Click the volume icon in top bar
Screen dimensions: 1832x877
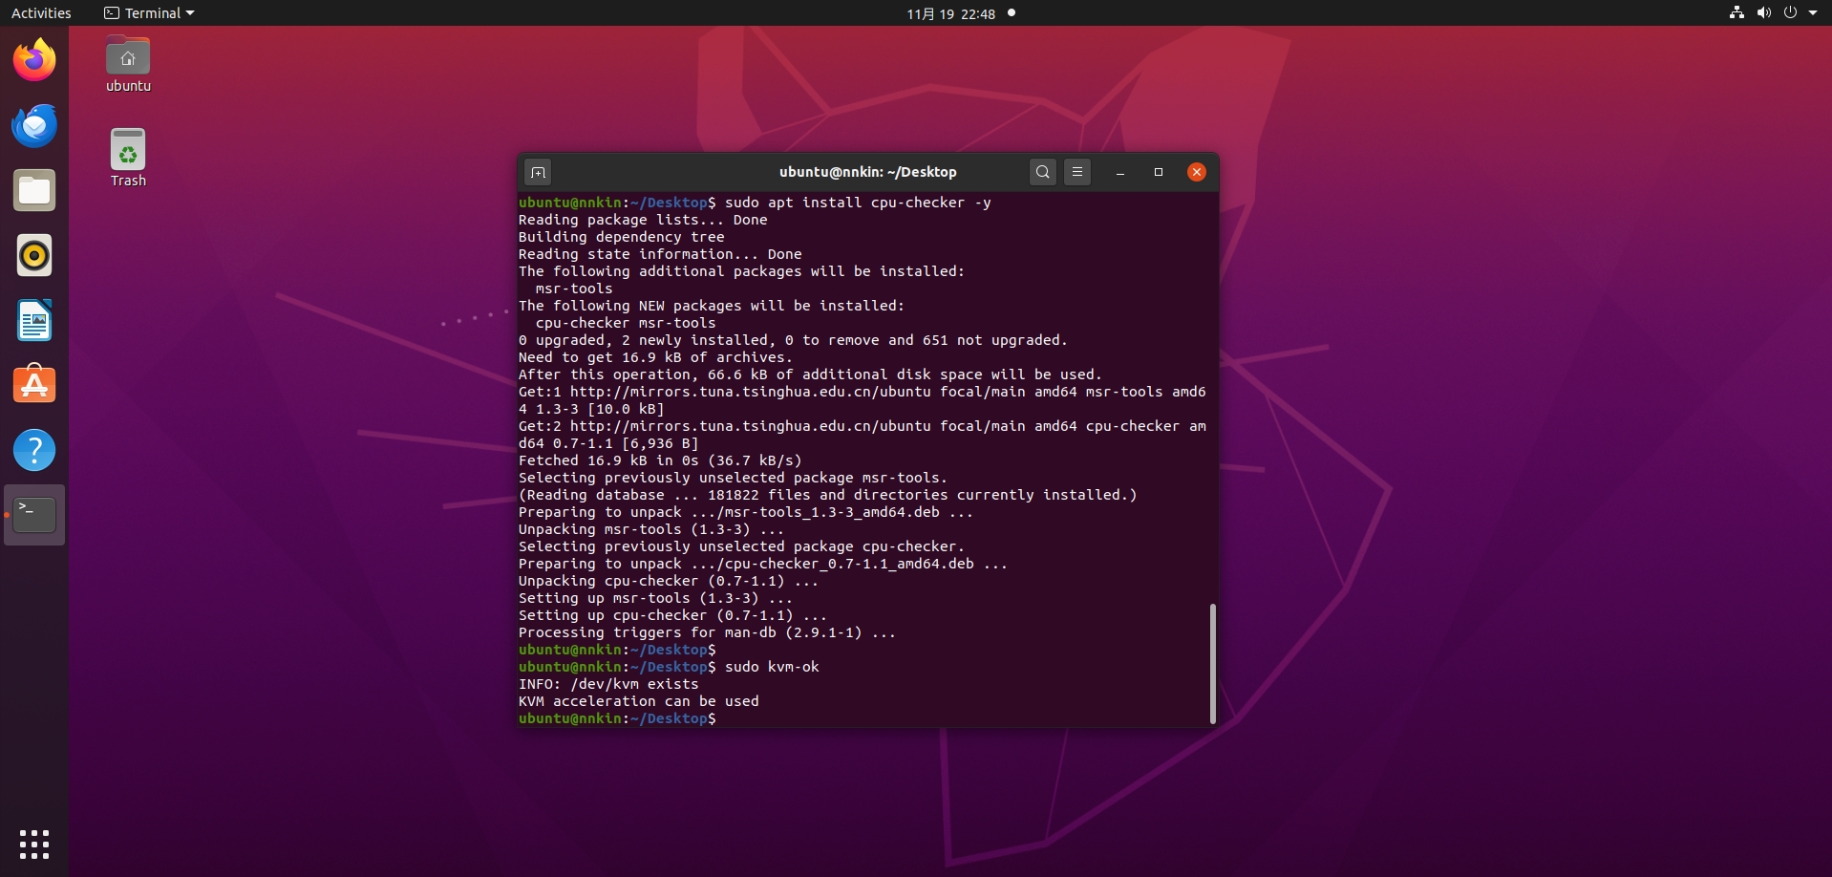coord(1763,13)
